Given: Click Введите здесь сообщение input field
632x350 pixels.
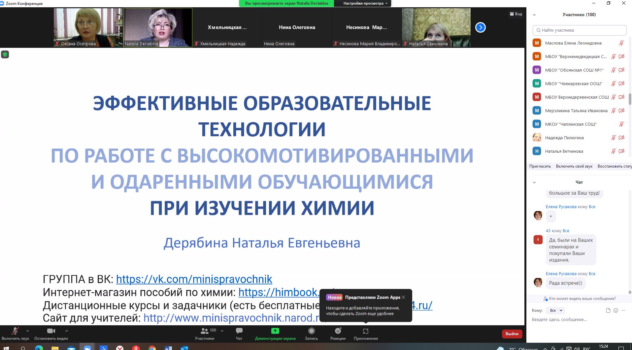Looking at the screenshot, I should pyautogui.click(x=579, y=319).
